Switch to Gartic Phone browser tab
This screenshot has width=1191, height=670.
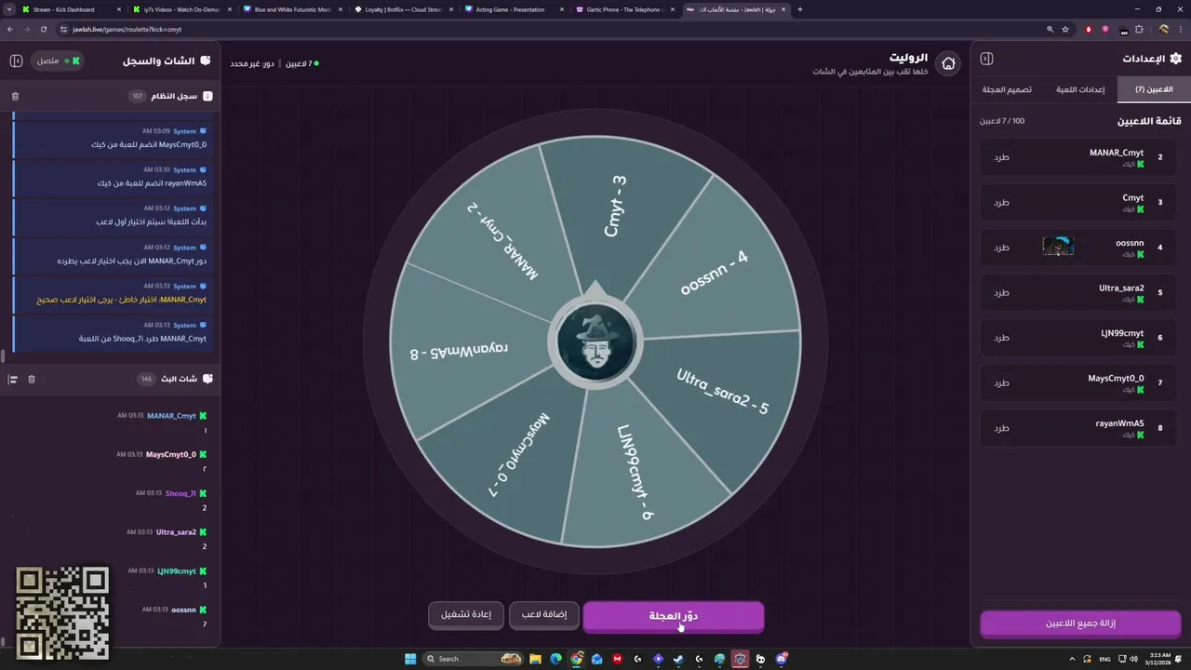tap(625, 9)
